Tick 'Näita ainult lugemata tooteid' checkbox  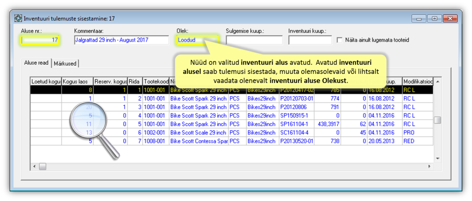click(340, 40)
